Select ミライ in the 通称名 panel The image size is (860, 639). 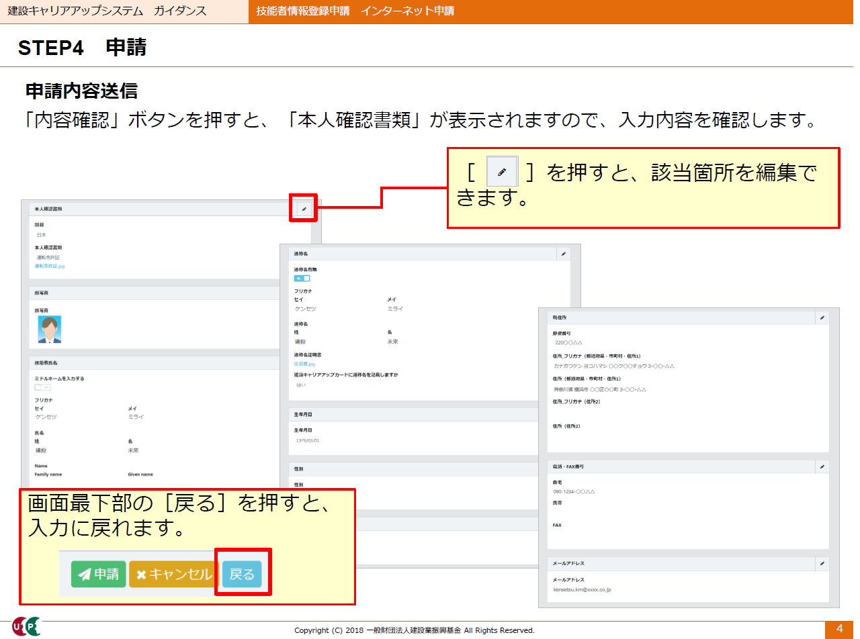395,309
